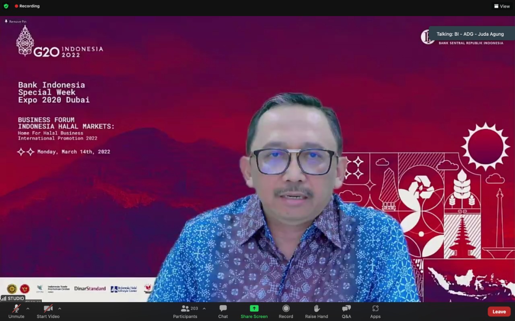
Task: Open the View layout menu
Action: [502, 6]
